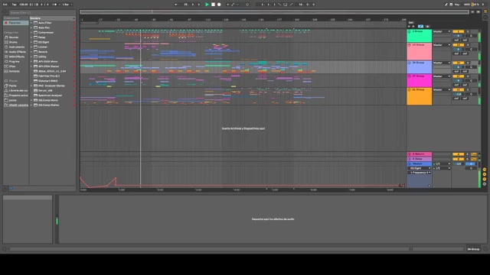Enable the Key map mode switch
Screen dimensions: 490x275
tap(457, 5)
